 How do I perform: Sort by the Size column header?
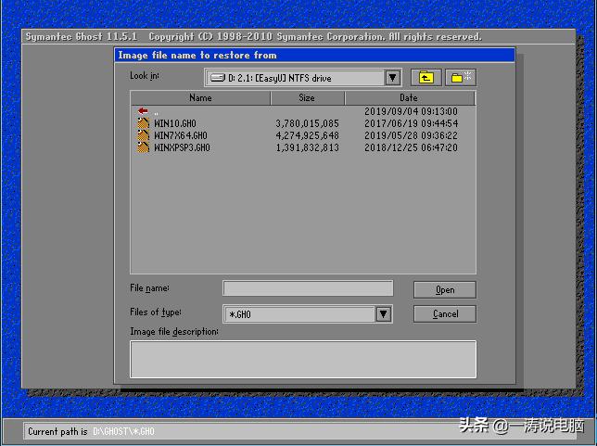point(307,98)
